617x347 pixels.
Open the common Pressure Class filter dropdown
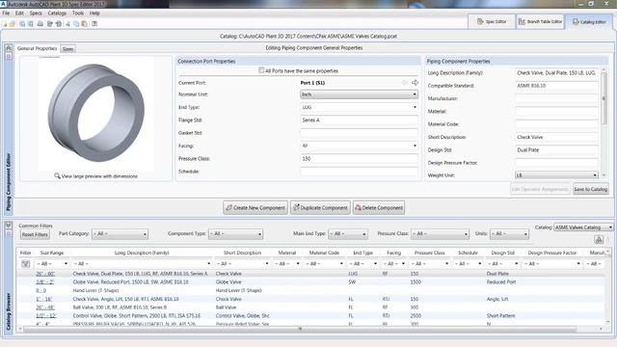pyautogui.click(x=440, y=233)
